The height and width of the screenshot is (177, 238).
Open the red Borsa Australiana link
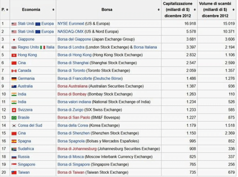[72, 86]
